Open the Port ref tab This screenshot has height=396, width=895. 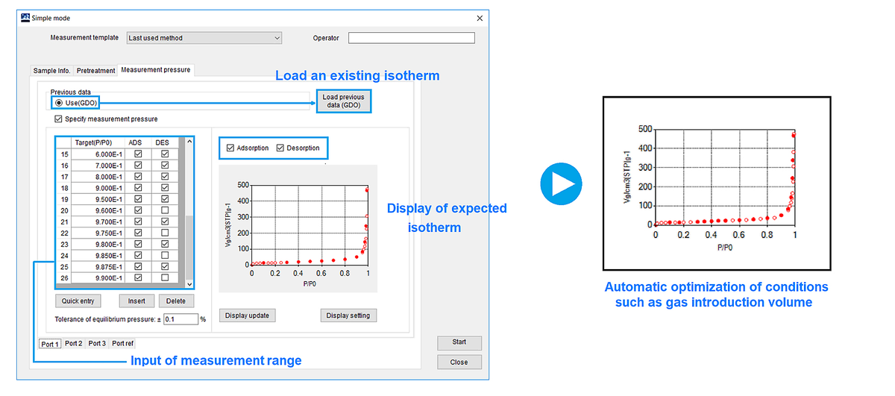[123, 344]
